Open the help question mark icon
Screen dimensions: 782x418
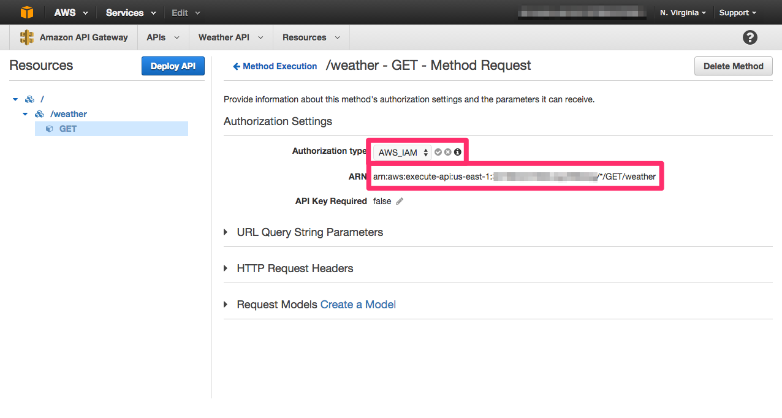click(x=750, y=37)
